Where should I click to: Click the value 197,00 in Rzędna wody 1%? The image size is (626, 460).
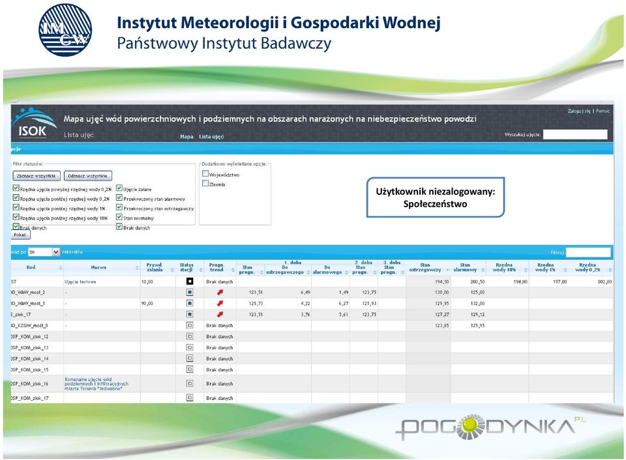tap(559, 281)
